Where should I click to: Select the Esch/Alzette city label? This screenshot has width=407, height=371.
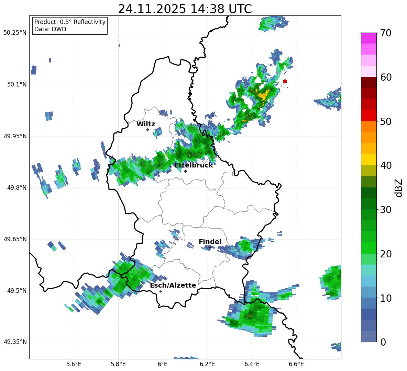coord(173,285)
